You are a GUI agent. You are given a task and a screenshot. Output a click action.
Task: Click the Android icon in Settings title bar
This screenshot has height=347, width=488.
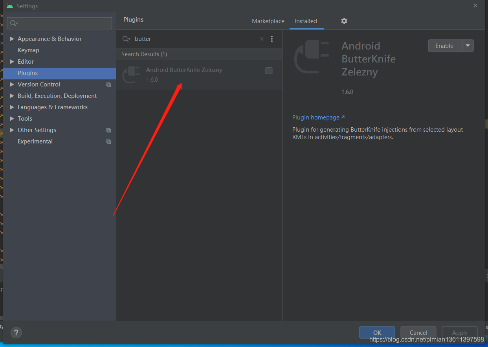click(x=10, y=6)
